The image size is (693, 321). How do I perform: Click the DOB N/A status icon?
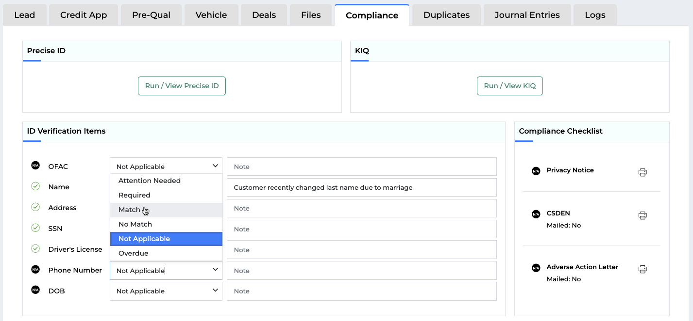pyautogui.click(x=35, y=290)
